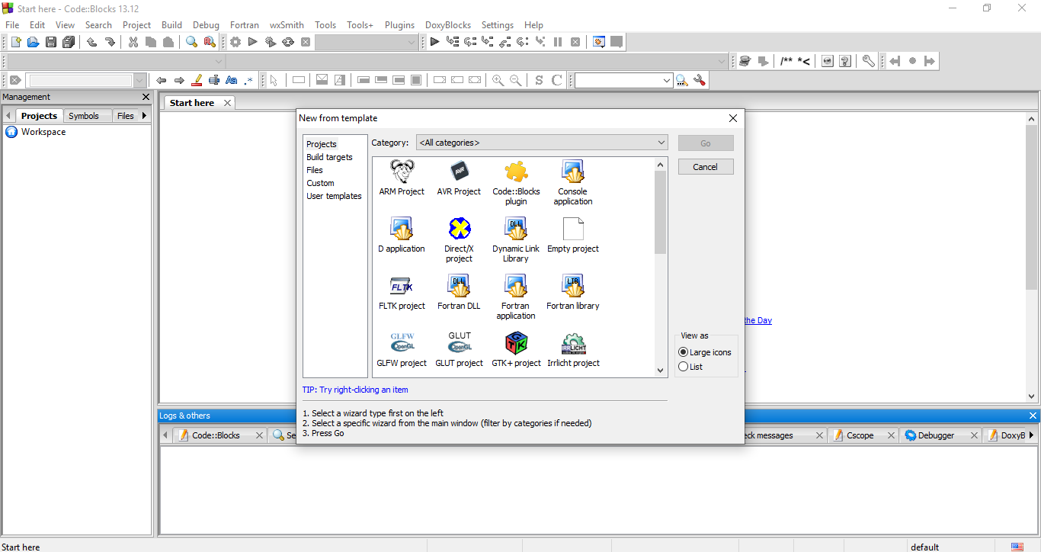Click the Doxygen line comment *< icon

point(803,61)
